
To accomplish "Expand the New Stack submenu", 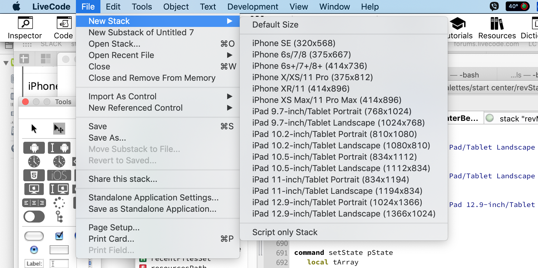I will pos(158,21).
